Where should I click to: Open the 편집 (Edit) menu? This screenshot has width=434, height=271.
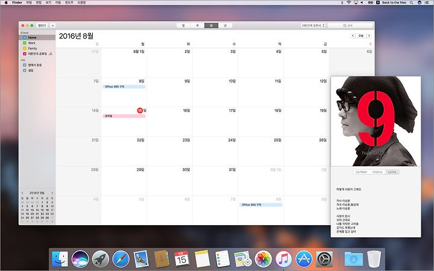coord(39,2)
